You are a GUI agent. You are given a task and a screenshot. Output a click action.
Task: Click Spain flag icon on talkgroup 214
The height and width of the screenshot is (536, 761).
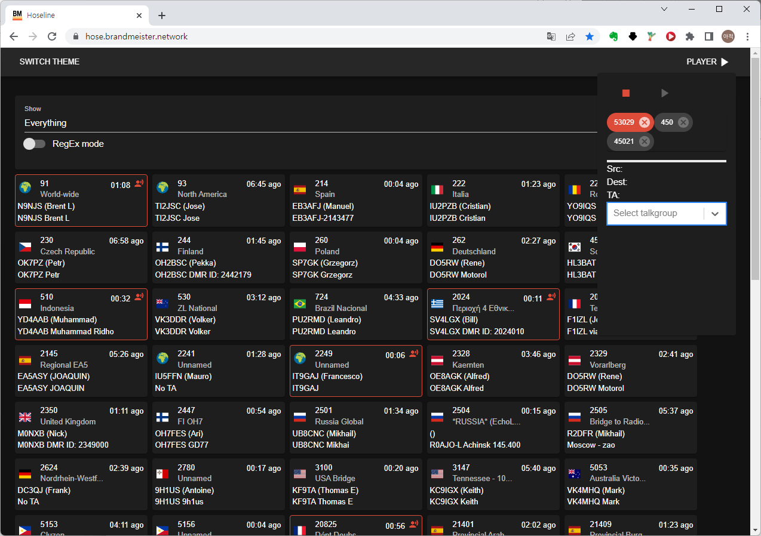(300, 190)
